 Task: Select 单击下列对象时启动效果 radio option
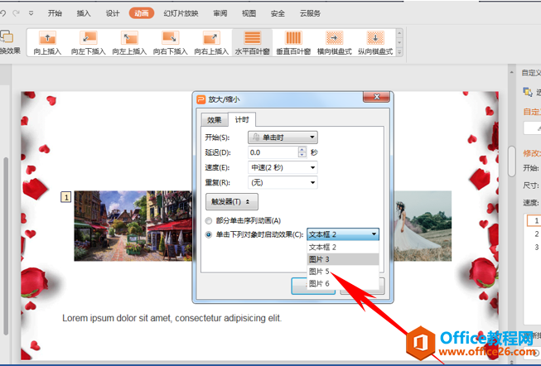tap(210, 234)
